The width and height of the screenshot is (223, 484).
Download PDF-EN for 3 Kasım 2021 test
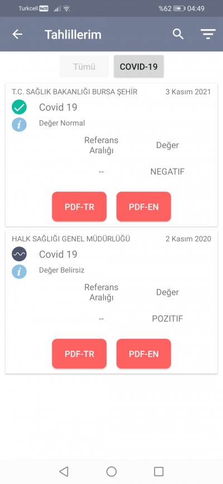point(143,206)
